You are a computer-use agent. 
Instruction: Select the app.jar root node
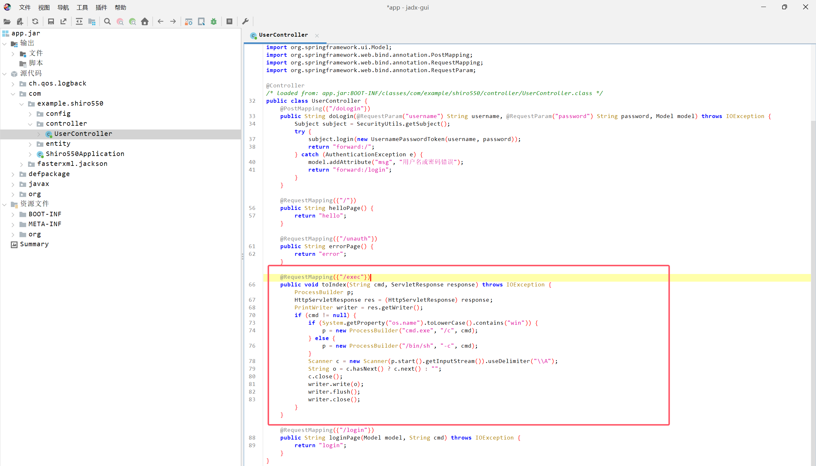click(x=26, y=33)
